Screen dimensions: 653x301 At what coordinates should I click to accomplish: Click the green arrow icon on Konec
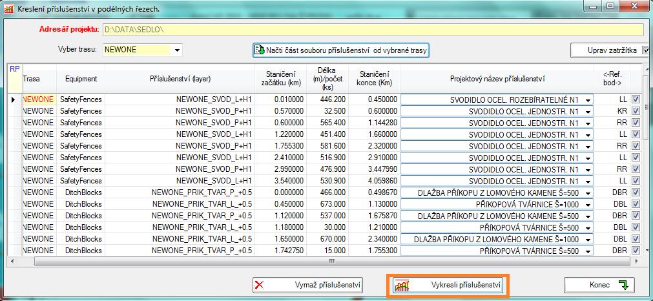point(623,285)
